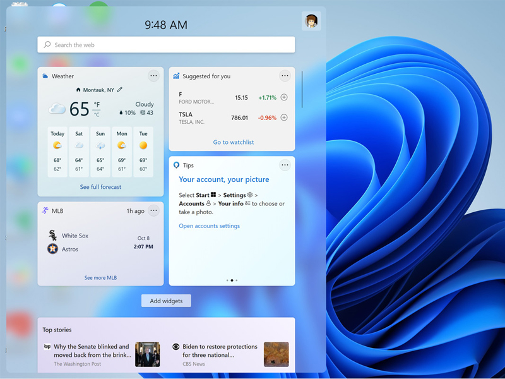
Task: Open See more MLB
Action: (x=100, y=277)
